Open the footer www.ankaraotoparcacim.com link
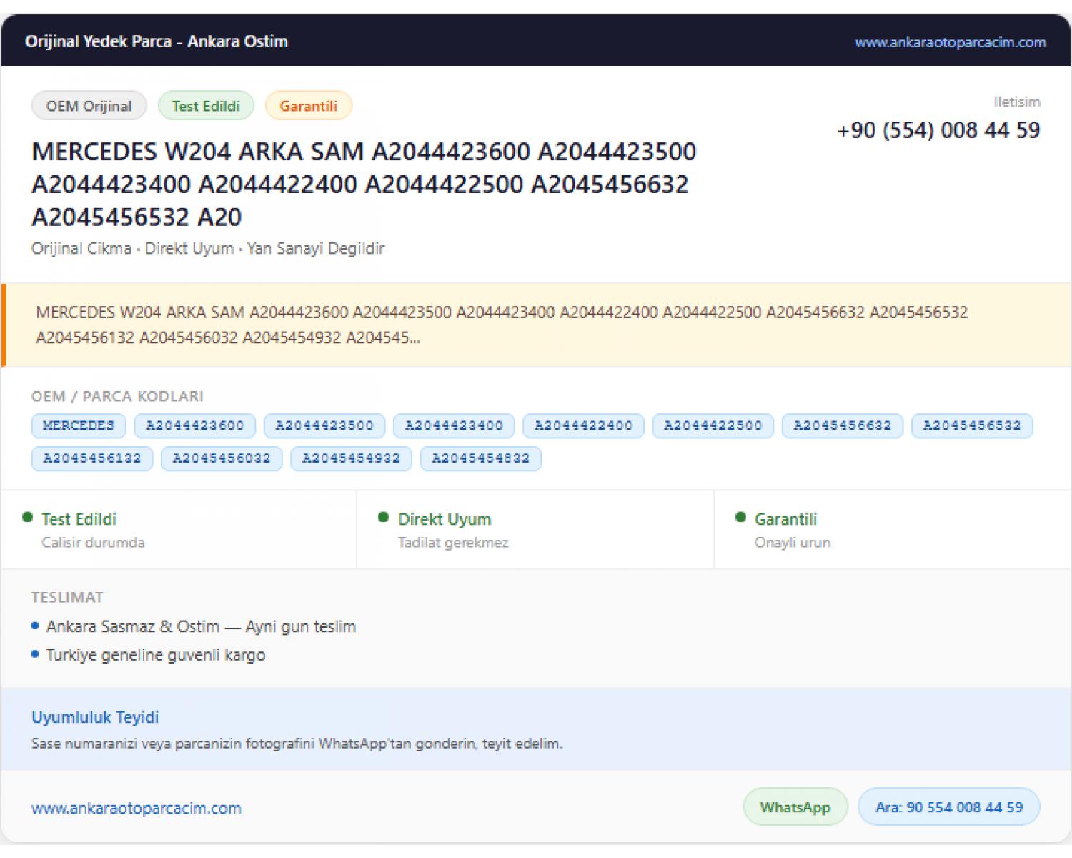The image size is (1072, 858). point(137,808)
